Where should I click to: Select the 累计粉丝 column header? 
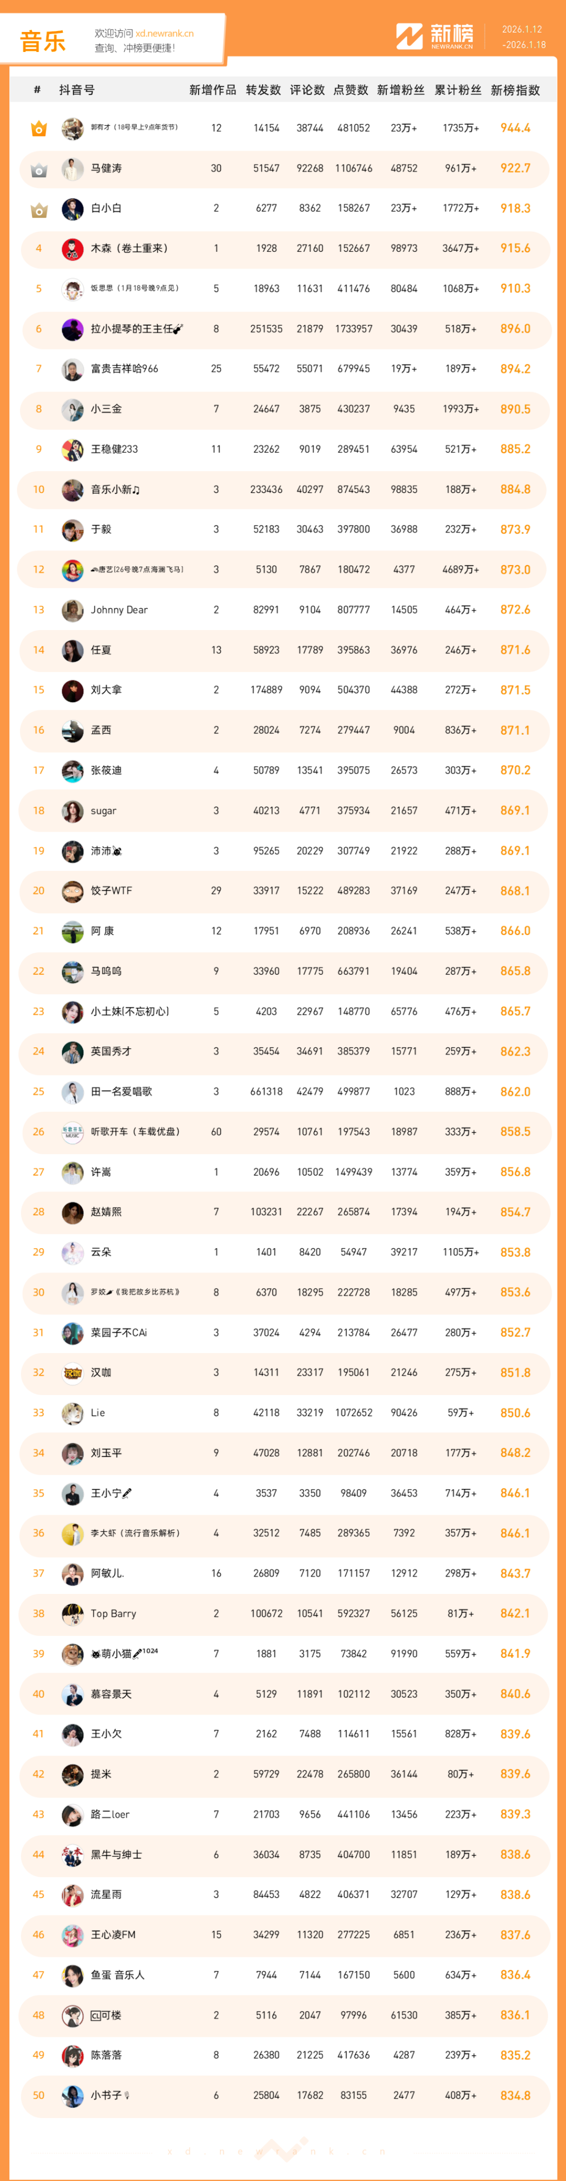coord(458,90)
